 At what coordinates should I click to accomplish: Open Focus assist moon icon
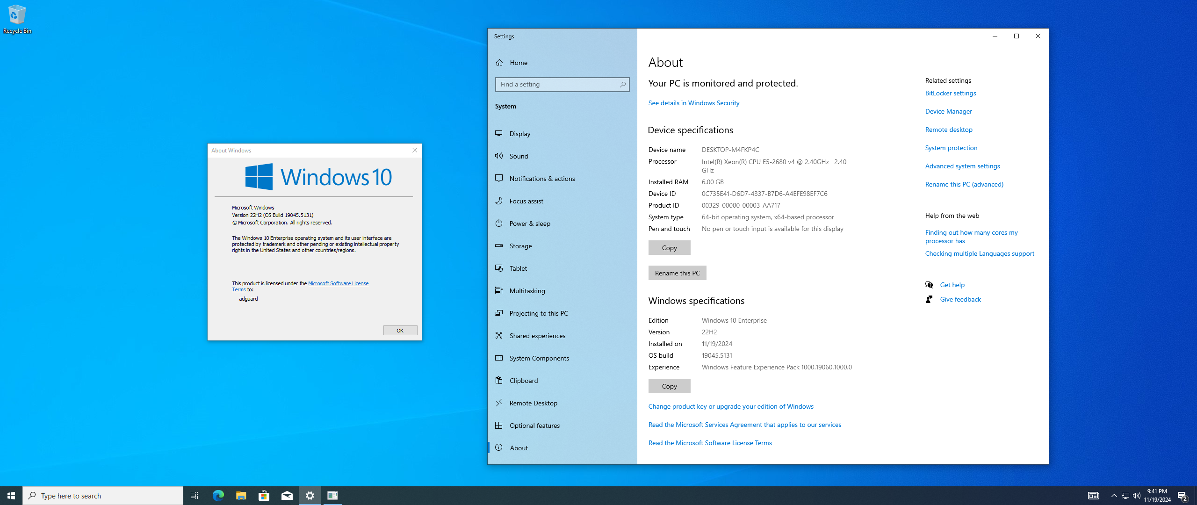click(499, 201)
